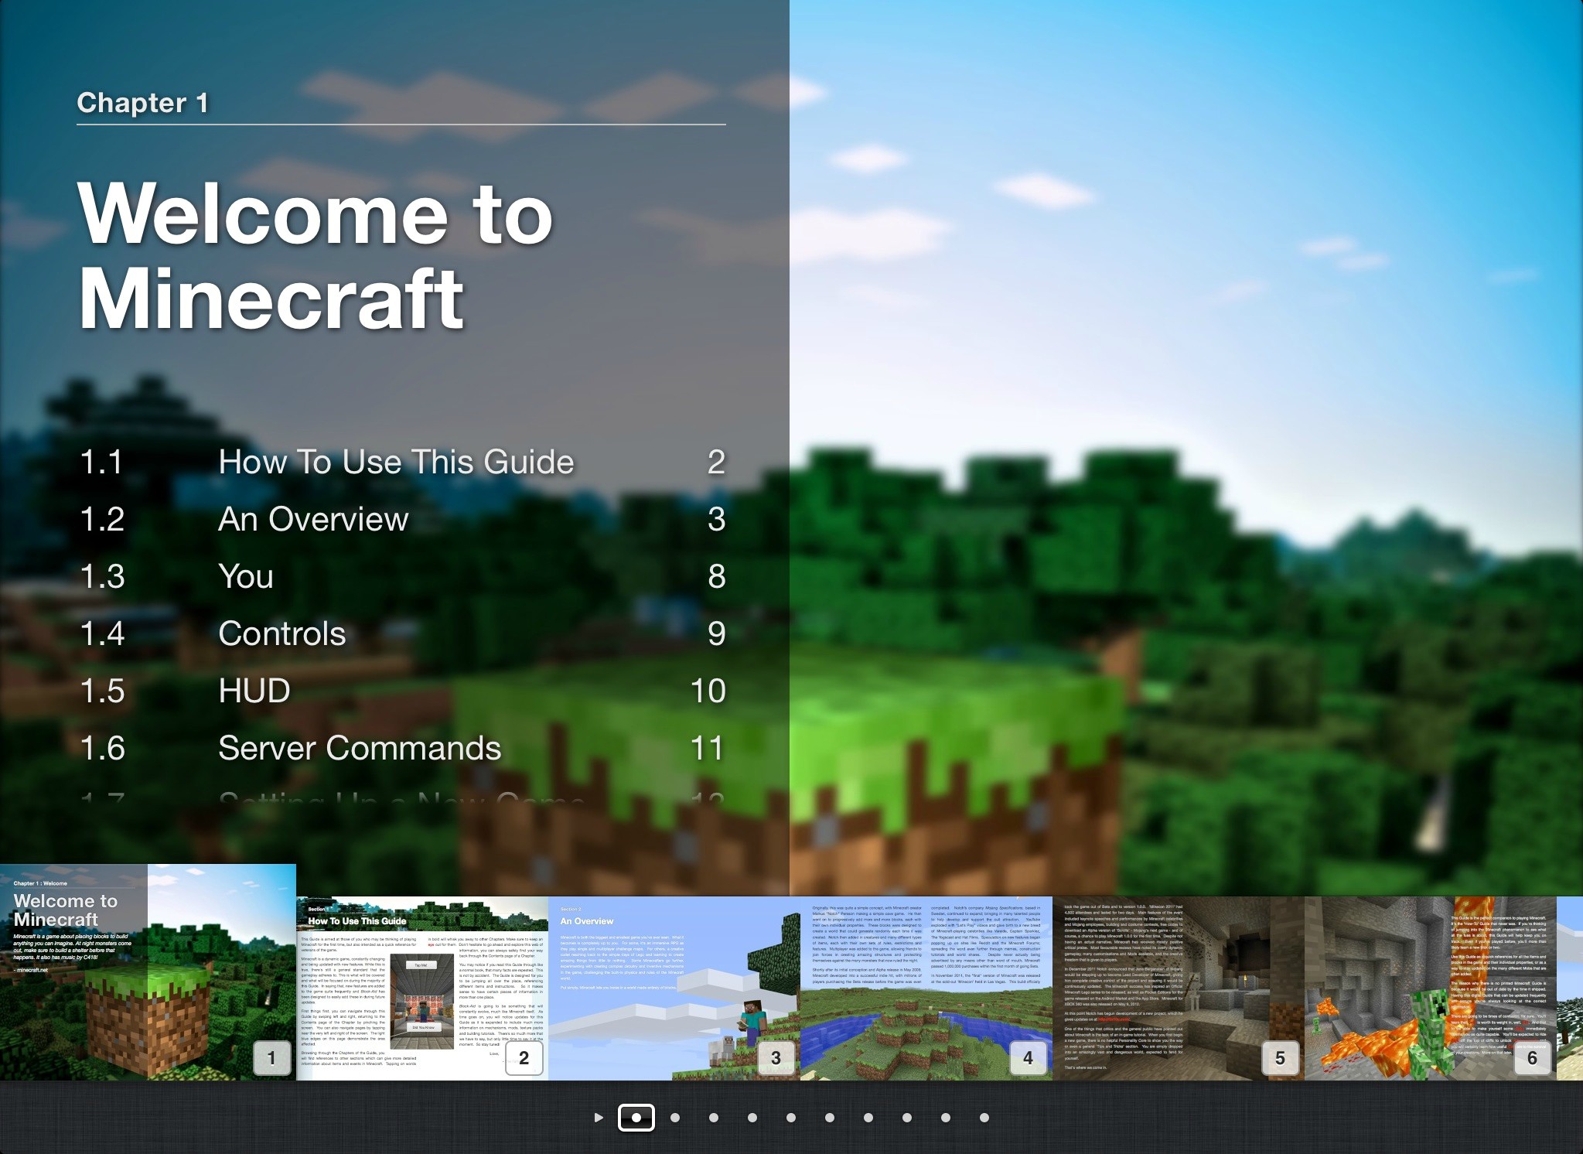This screenshot has width=1583, height=1154.
Task: Click the intro media play triangle
Action: point(598,1118)
